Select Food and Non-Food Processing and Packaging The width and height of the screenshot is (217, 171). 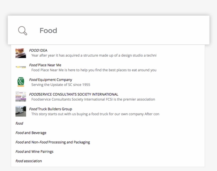pyautogui.click(x=53, y=142)
